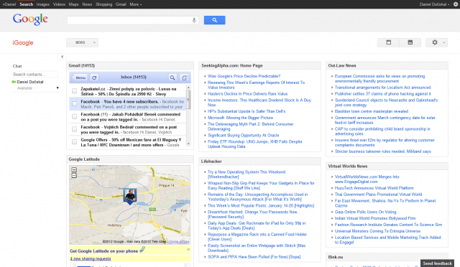Viewport: 460px width, 267px height.
Task: Click the voice search microphone icon
Action: click(194, 20)
